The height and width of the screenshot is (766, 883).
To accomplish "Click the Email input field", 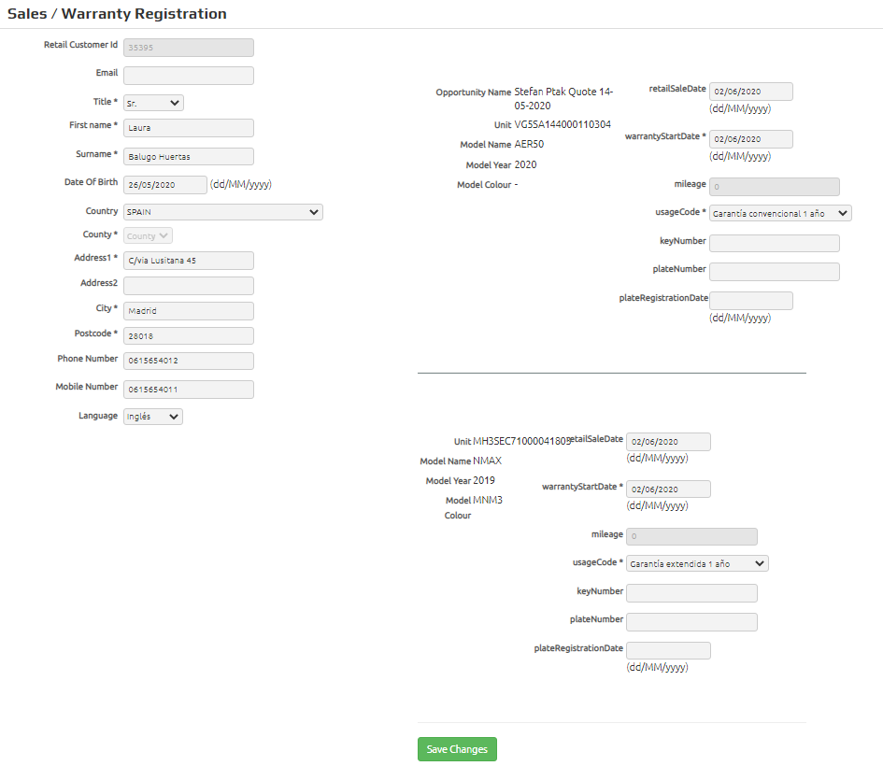I will [x=189, y=76].
